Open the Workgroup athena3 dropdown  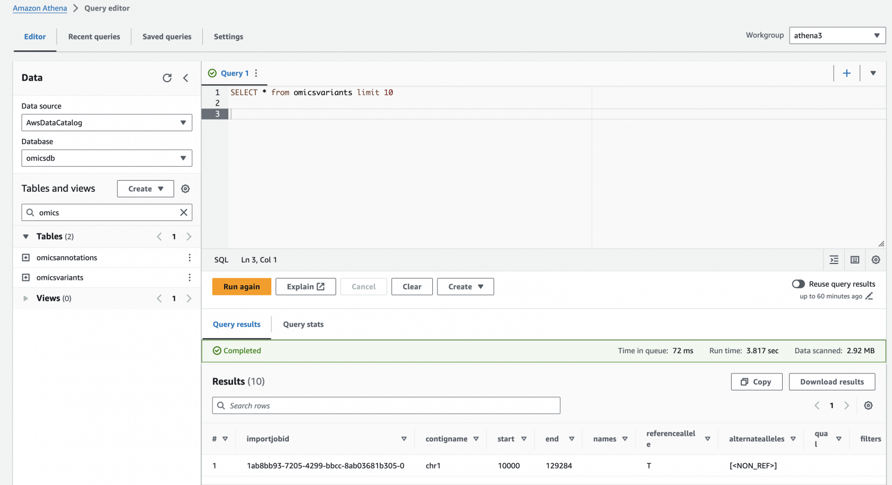click(x=837, y=36)
